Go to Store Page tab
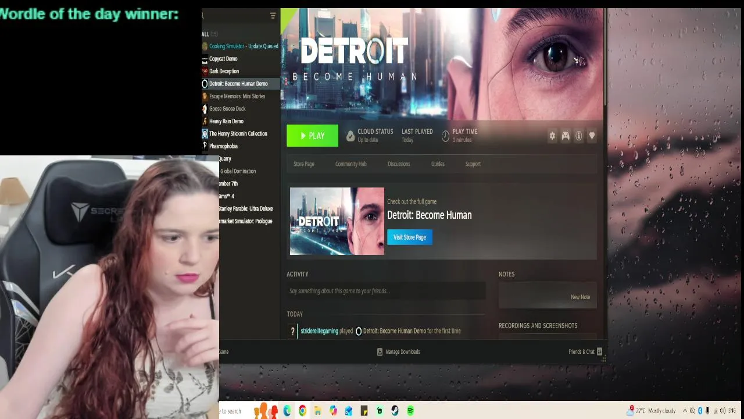This screenshot has width=744, height=419. click(x=304, y=164)
